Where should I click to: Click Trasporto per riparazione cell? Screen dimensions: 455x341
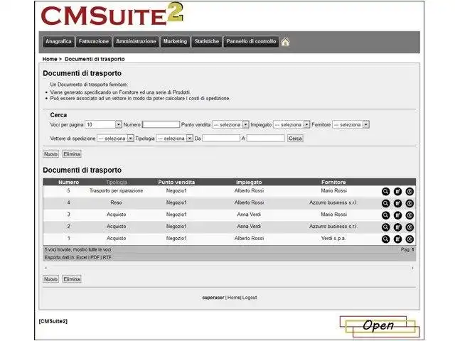click(x=117, y=190)
